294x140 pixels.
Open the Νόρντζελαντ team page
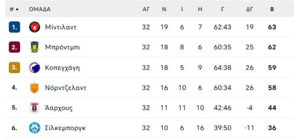(x=66, y=88)
